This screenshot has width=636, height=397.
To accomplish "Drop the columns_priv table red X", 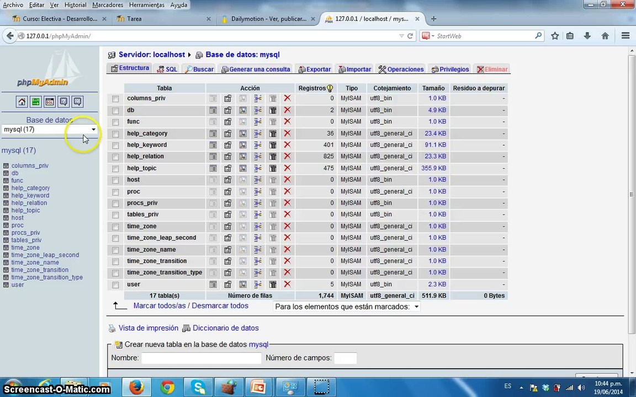I will pyautogui.click(x=287, y=98).
